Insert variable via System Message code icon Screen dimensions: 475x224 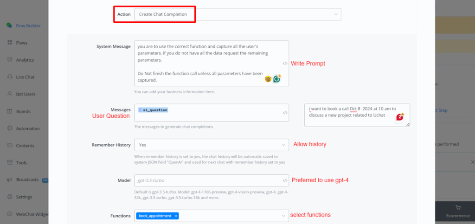coord(285,64)
